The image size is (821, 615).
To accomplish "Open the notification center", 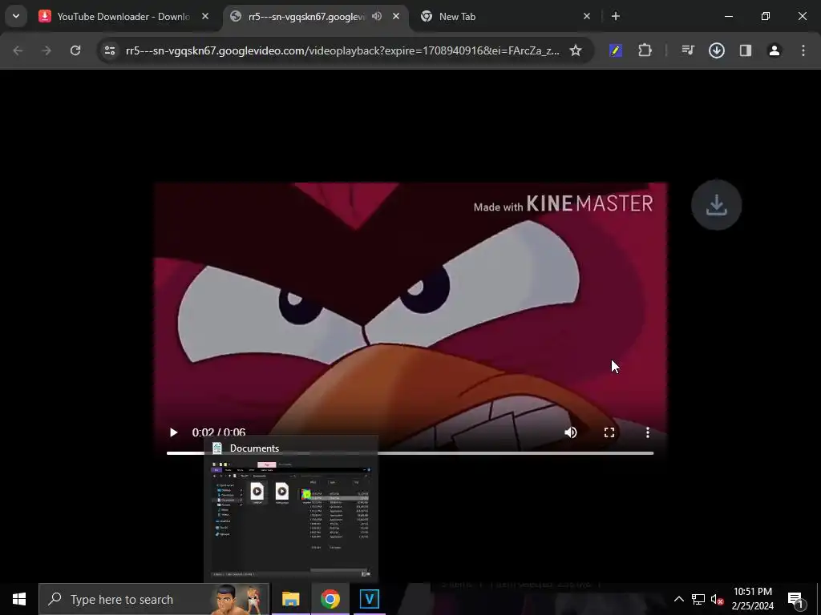I will [x=795, y=599].
